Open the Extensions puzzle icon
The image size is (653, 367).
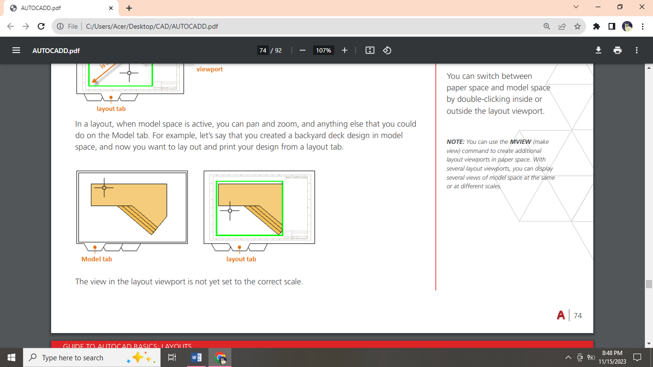click(x=596, y=26)
